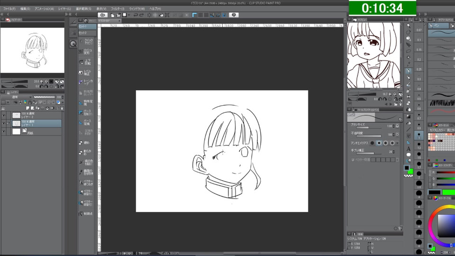Toggle visibility of the 用紙 paper layer
Screen dimensions: 455x256
pyautogui.click(x=3, y=131)
